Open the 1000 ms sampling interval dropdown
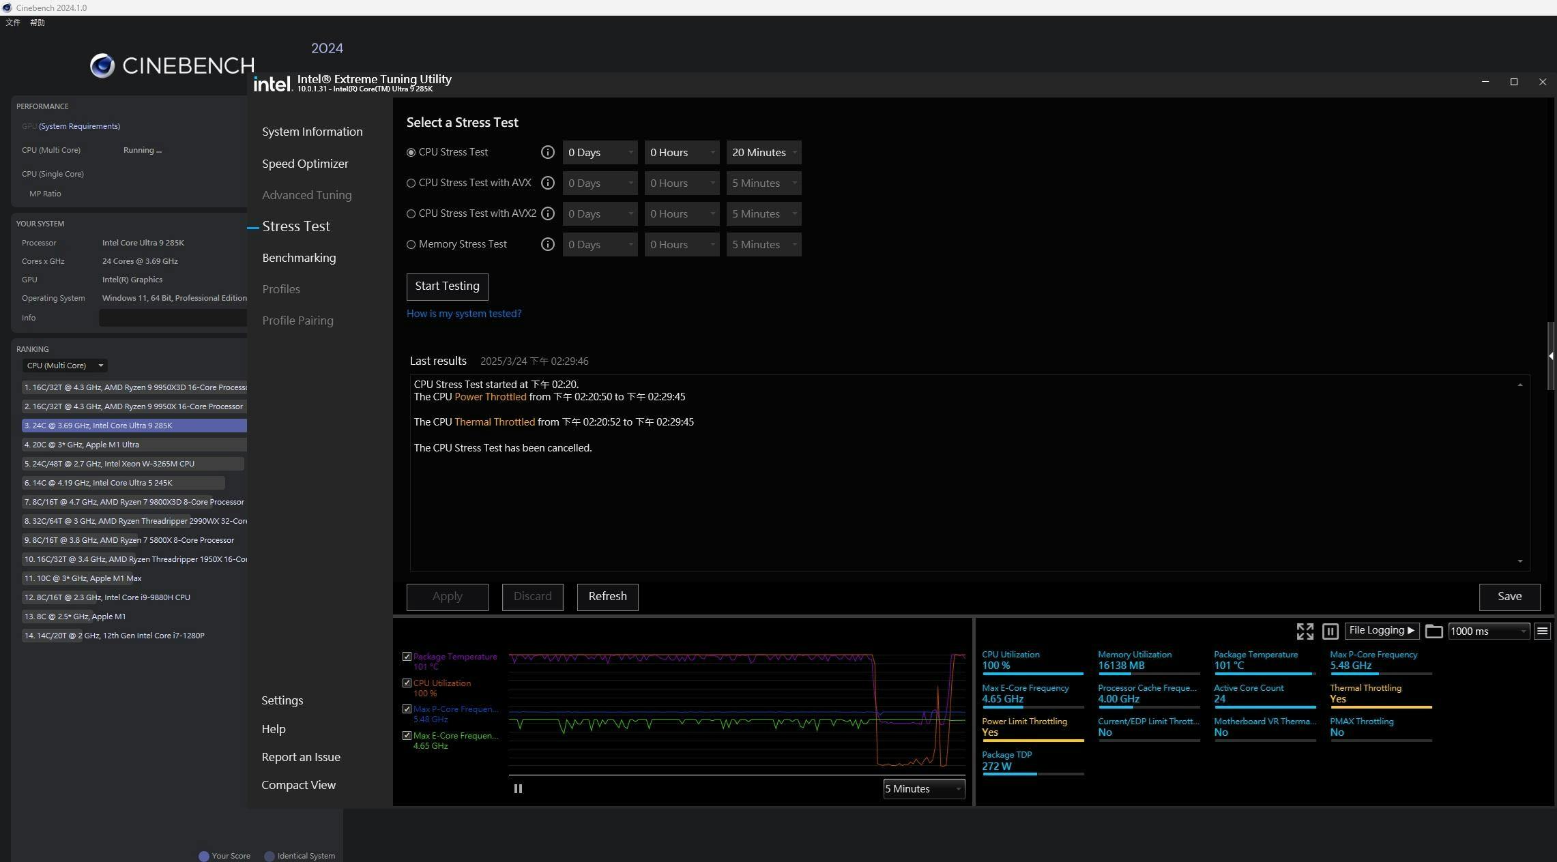This screenshot has width=1557, height=862. pos(1488,631)
